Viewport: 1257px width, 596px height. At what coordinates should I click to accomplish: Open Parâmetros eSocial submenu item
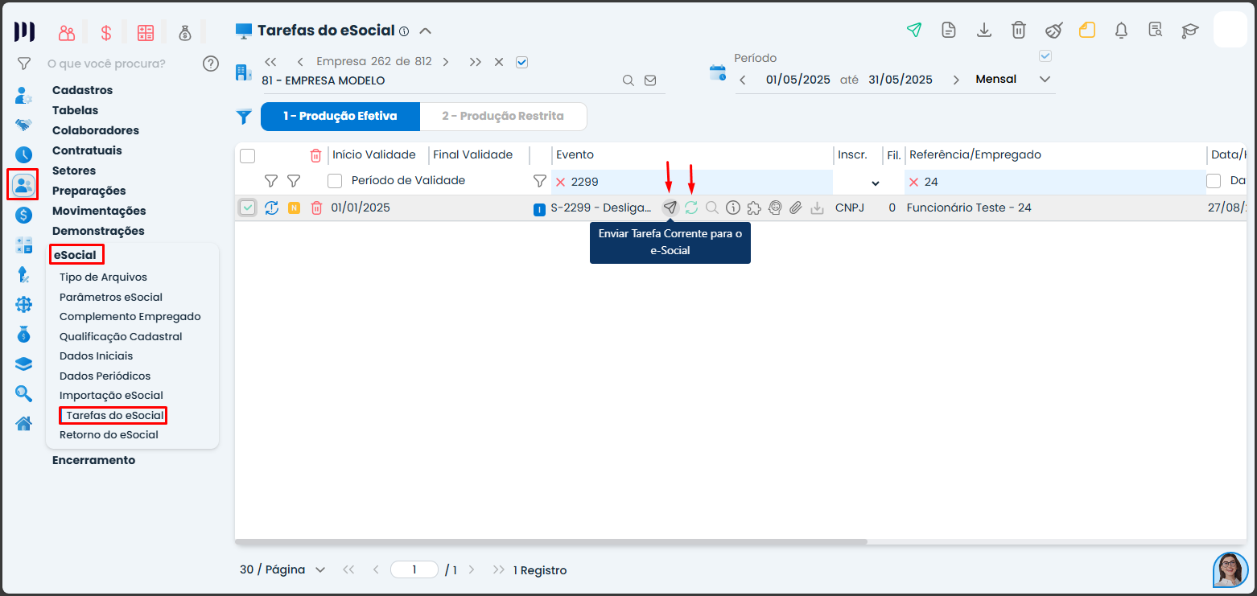tap(111, 297)
